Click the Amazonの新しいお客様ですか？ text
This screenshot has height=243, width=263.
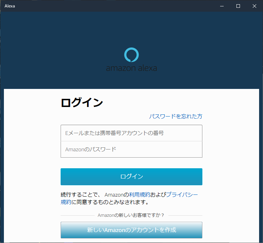coord(131,215)
